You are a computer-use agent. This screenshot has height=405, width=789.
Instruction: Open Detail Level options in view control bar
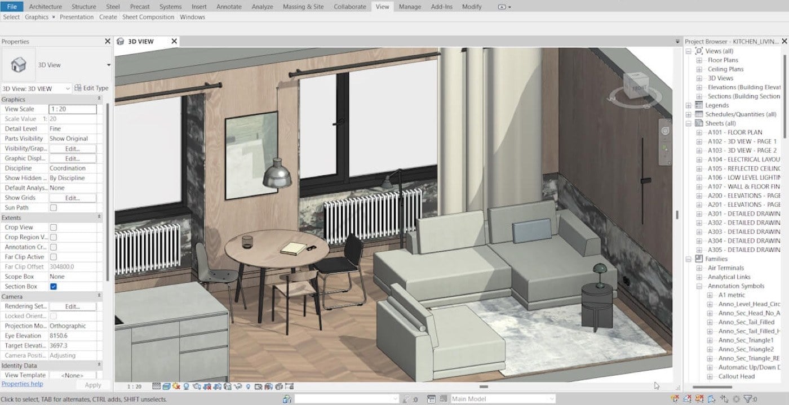coord(156,386)
